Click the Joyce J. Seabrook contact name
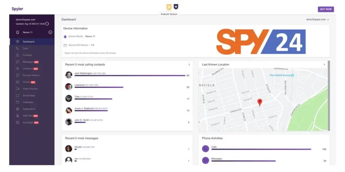Screen dimensions: 345x172 click(x=84, y=108)
